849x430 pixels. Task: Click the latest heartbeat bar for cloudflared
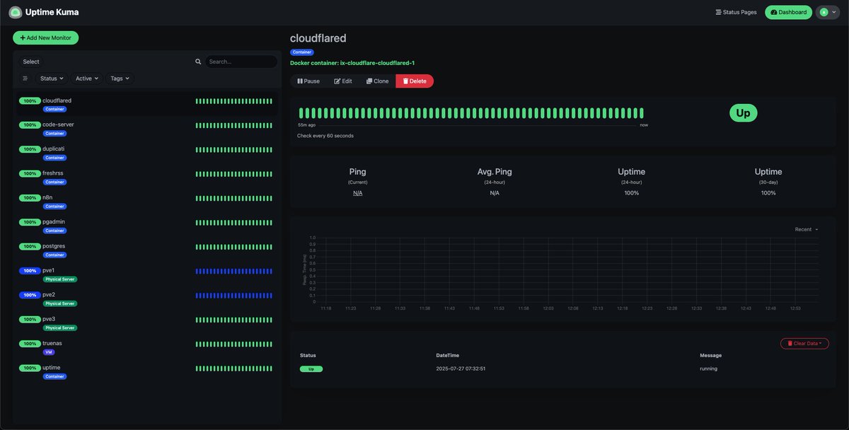tap(642, 111)
